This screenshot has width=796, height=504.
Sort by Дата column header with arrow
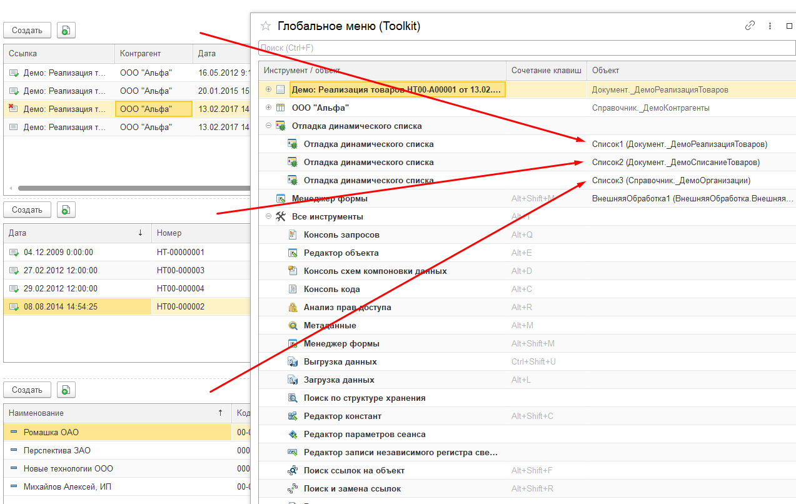[77, 233]
